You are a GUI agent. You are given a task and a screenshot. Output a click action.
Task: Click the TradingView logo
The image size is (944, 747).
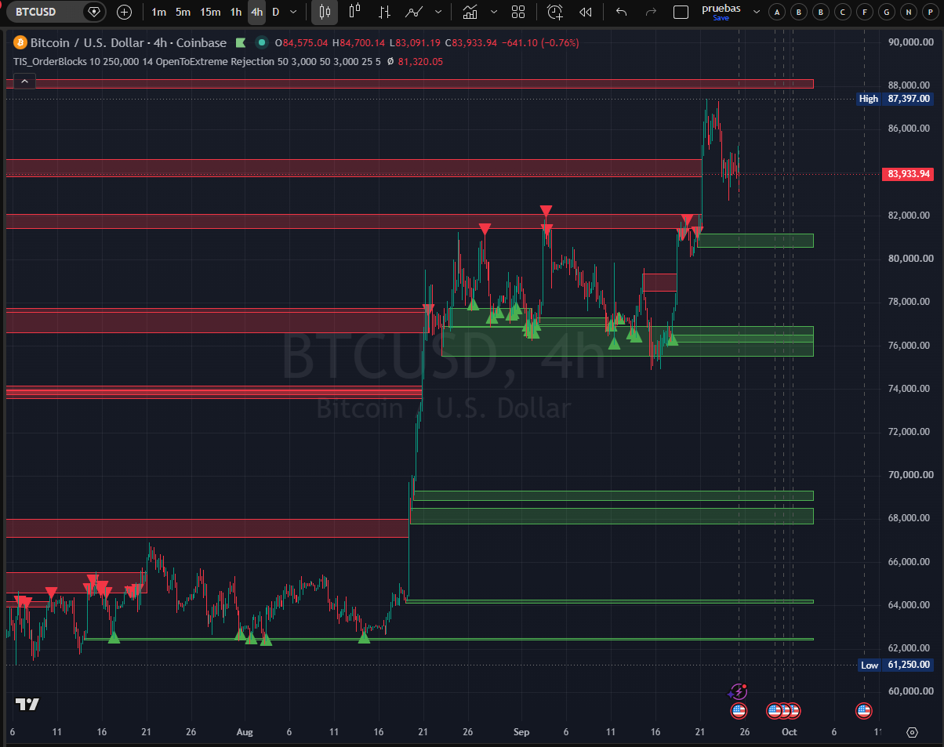(x=27, y=704)
